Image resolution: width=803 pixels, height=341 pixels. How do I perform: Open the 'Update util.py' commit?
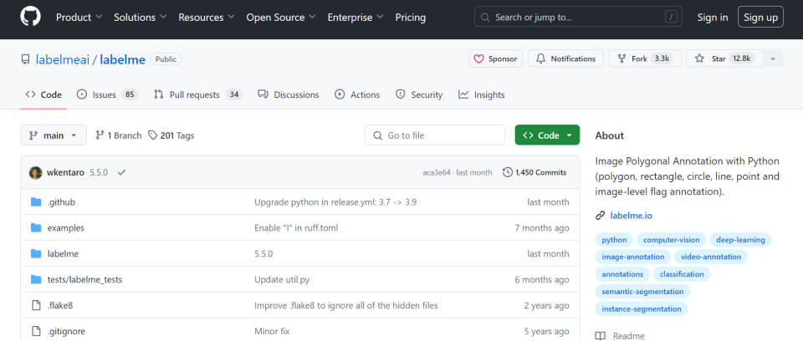pos(282,279)
